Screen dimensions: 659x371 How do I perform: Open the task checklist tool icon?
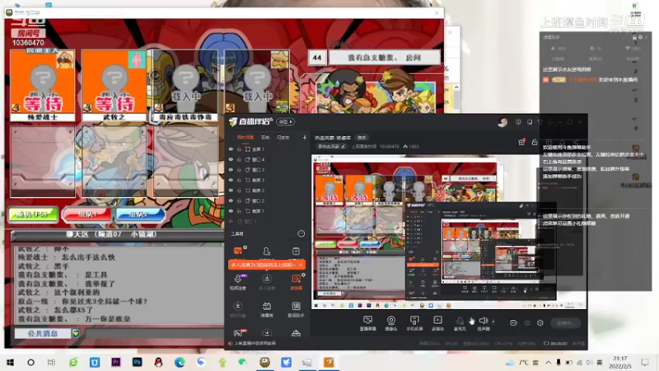[296, 251]
